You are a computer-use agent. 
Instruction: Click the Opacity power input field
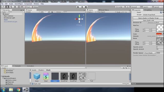point(160,47)
